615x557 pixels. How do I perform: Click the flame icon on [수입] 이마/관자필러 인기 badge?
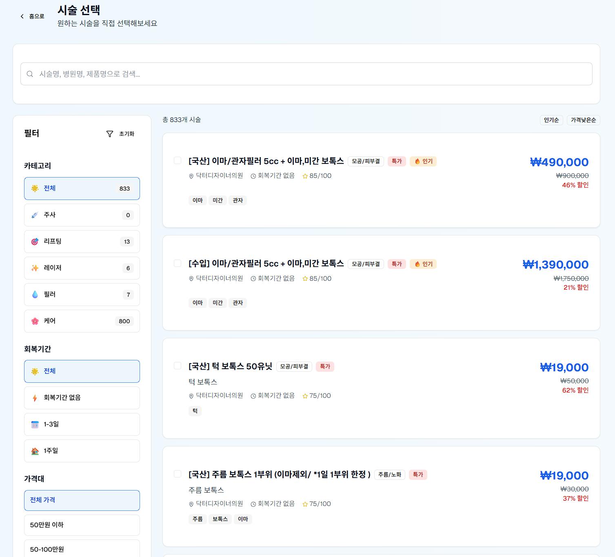(x=417, y=264)
